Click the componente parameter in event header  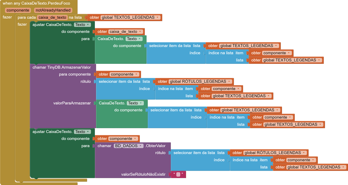[18, 10]
